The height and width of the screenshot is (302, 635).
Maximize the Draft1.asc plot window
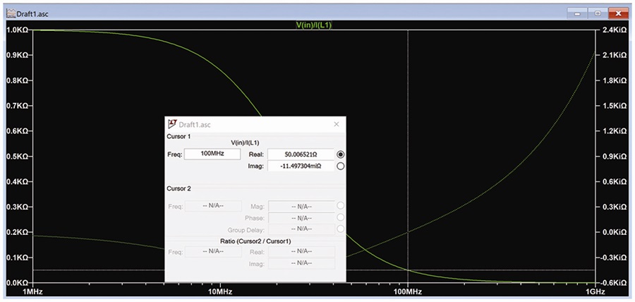click(598, 13)
